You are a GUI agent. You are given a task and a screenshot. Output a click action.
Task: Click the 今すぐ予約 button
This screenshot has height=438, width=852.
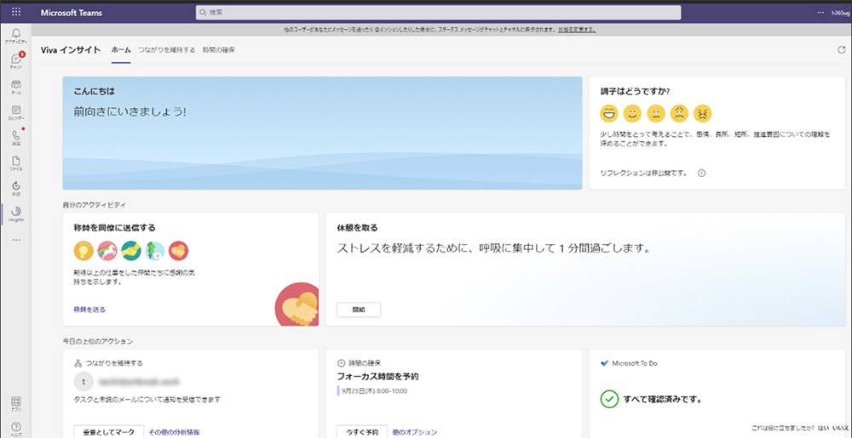click(x=362, y=432)
